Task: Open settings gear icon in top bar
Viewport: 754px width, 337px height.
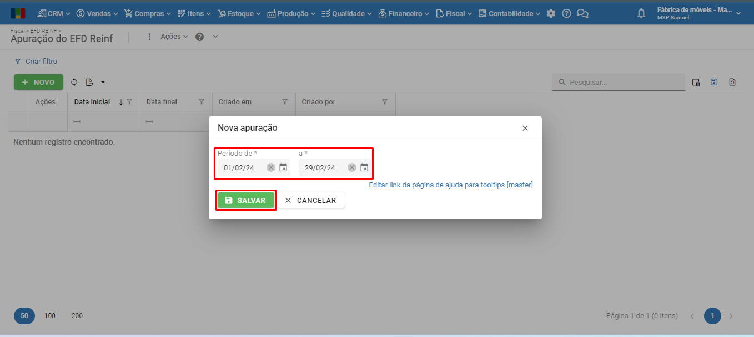Action: click(x=551, y=13)
